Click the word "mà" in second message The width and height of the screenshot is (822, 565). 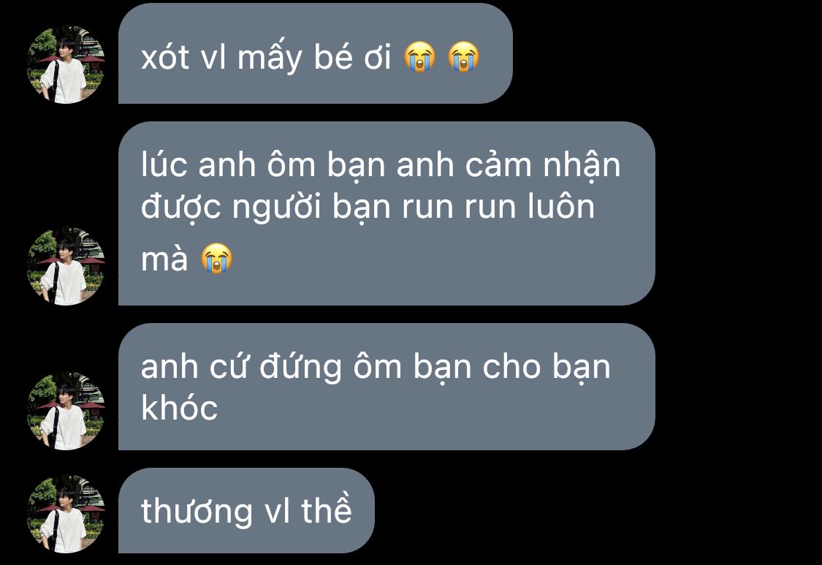pyautogui.click(x=164, y=259)
